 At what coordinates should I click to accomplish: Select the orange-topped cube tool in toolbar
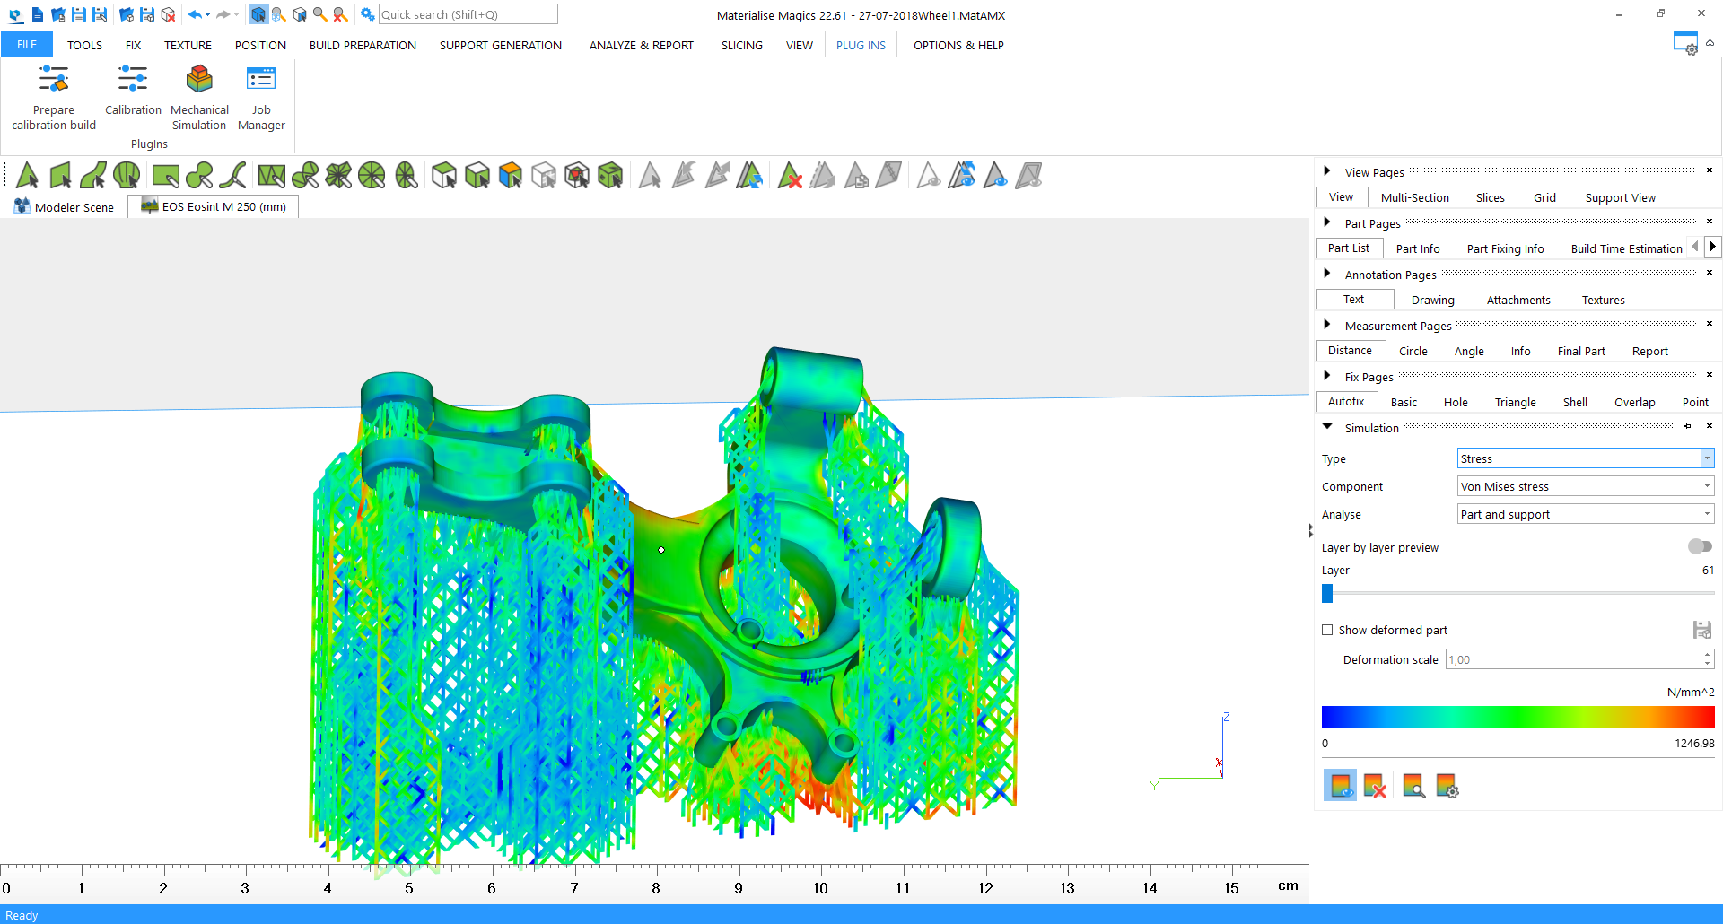pos(510,175)
